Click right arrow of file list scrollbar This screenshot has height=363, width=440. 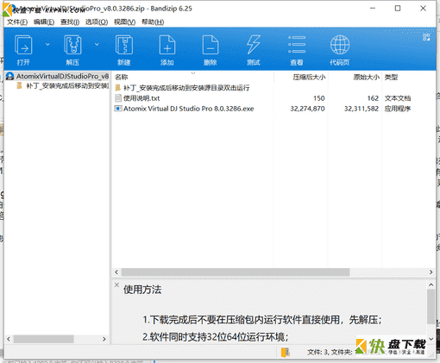click(431, 272)
